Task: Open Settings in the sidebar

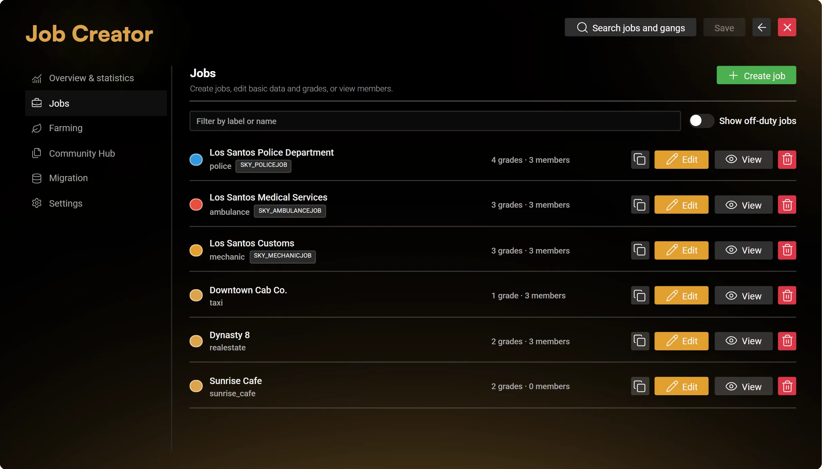Action: click(x=96, y=203)
